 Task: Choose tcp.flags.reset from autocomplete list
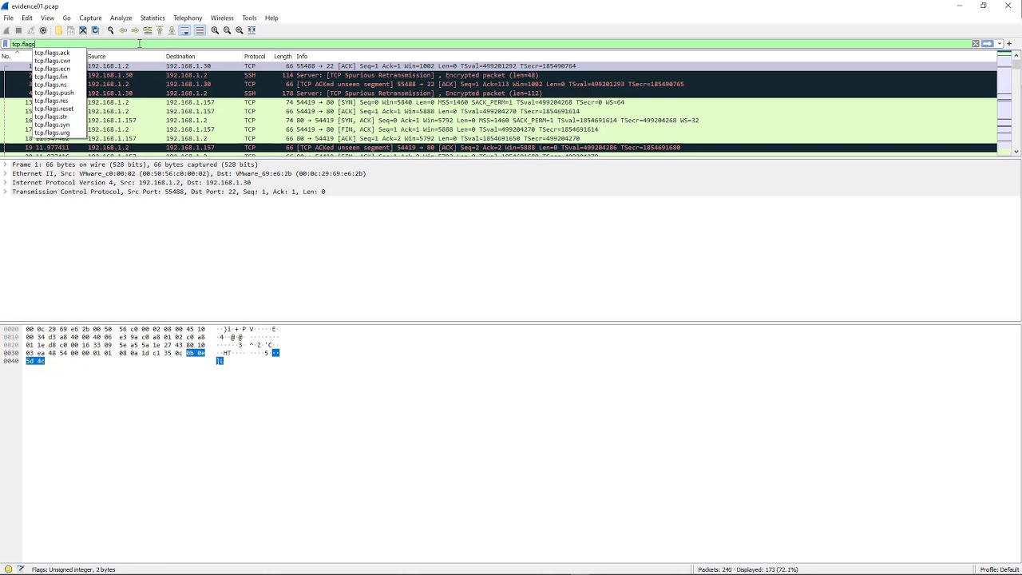(53, 109)
